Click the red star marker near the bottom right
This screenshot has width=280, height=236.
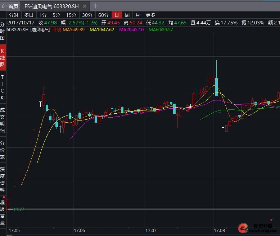point(271,220)
